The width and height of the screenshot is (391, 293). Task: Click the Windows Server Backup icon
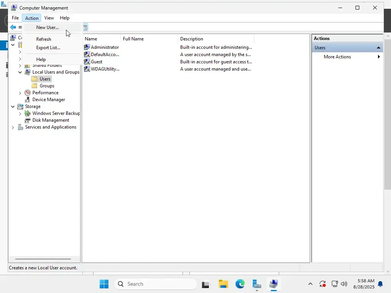point(27,113)
